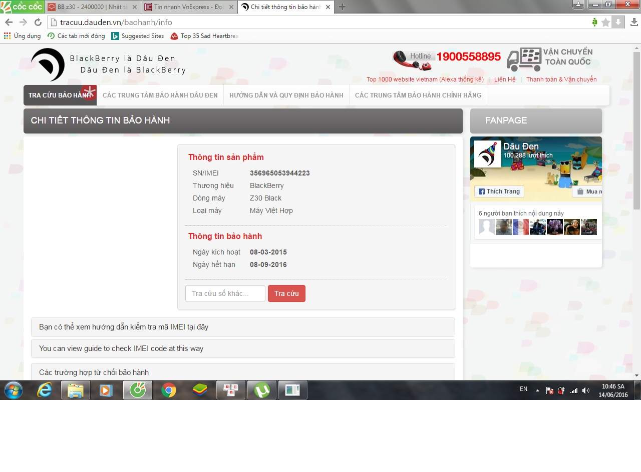The image size is (641, 472).
Task: Click the hotline phone icon
Action: (x=412, y=60)
